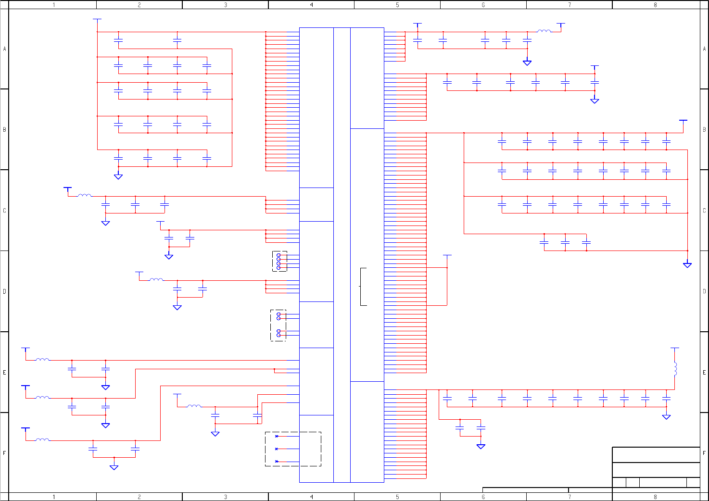Click the vertical inductor symbol in row E

675,369
